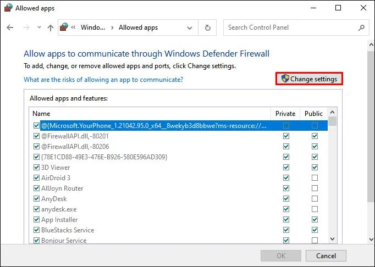Enable Public access for AirDroid 3
Viewport: 375px width, 267px height.
(315, 178)
